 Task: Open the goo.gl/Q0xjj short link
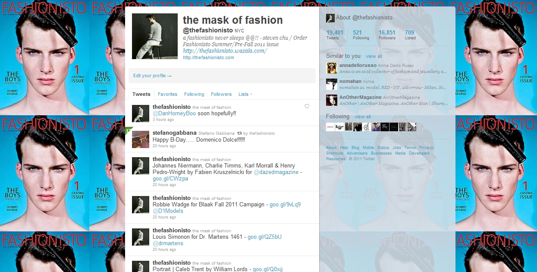[268, 269]
